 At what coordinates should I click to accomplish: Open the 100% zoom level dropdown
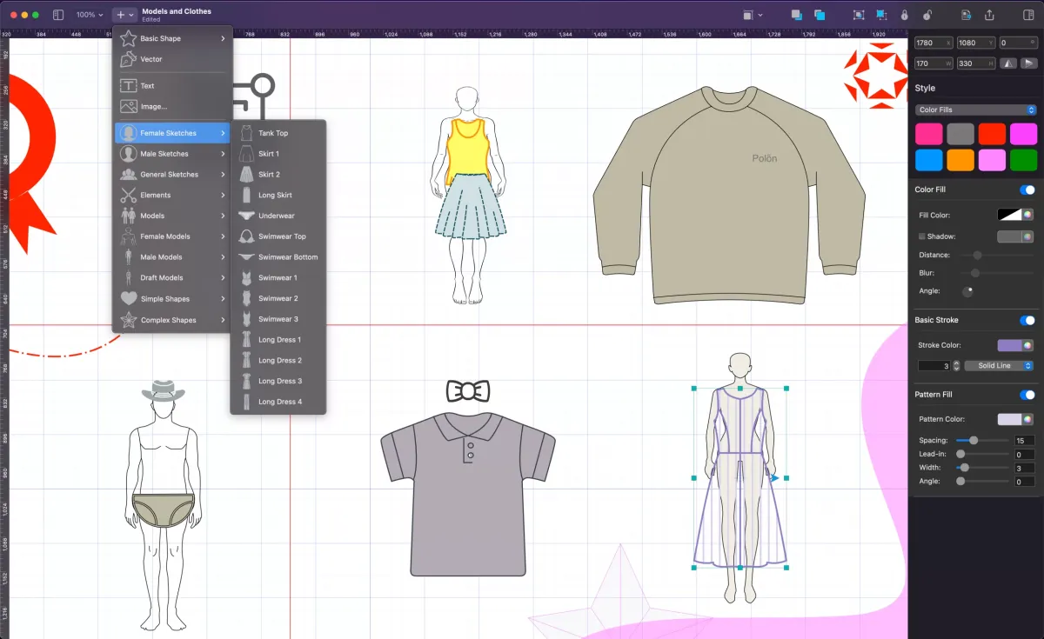tap(86, 14)
